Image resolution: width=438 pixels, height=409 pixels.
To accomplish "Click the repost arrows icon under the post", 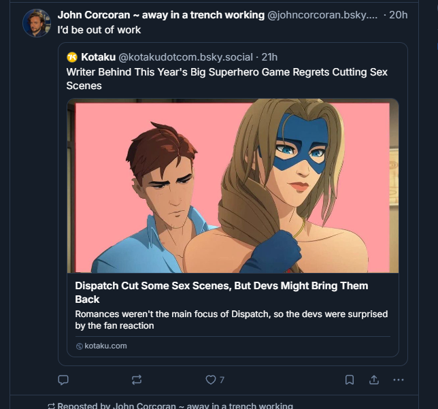I will [x=137, y=380].
